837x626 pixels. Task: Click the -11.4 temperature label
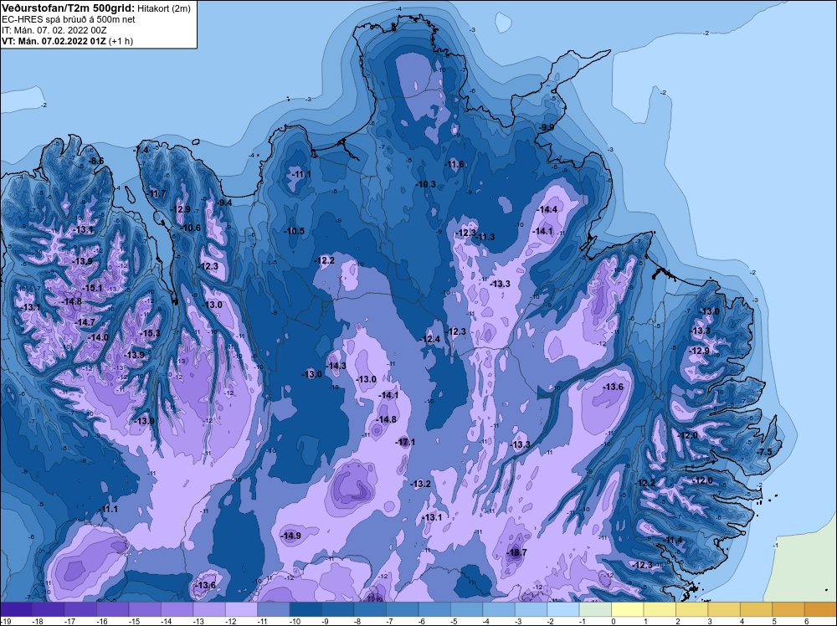tap(673, 540)
